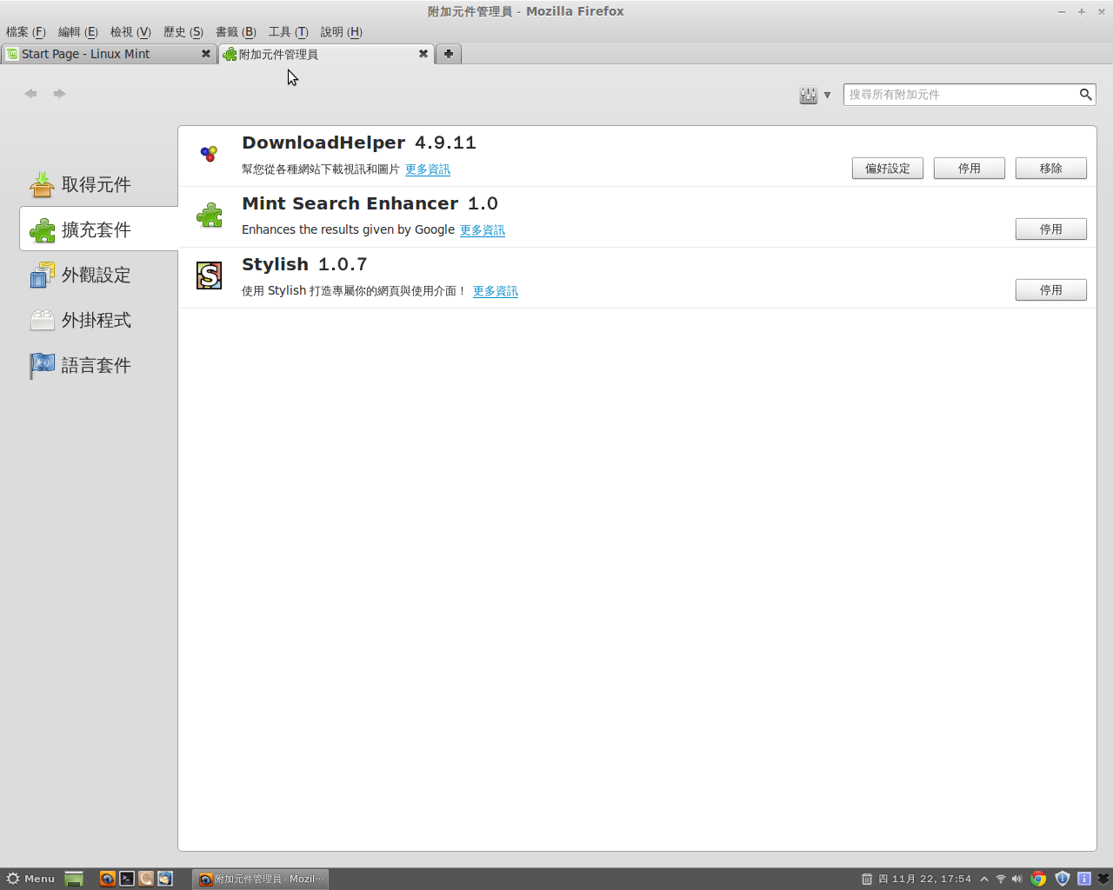Select the DownloadHelper 4.9.11 title
Image resolution: width=1113 pixels, height=890 pixels.
[359, 143]
